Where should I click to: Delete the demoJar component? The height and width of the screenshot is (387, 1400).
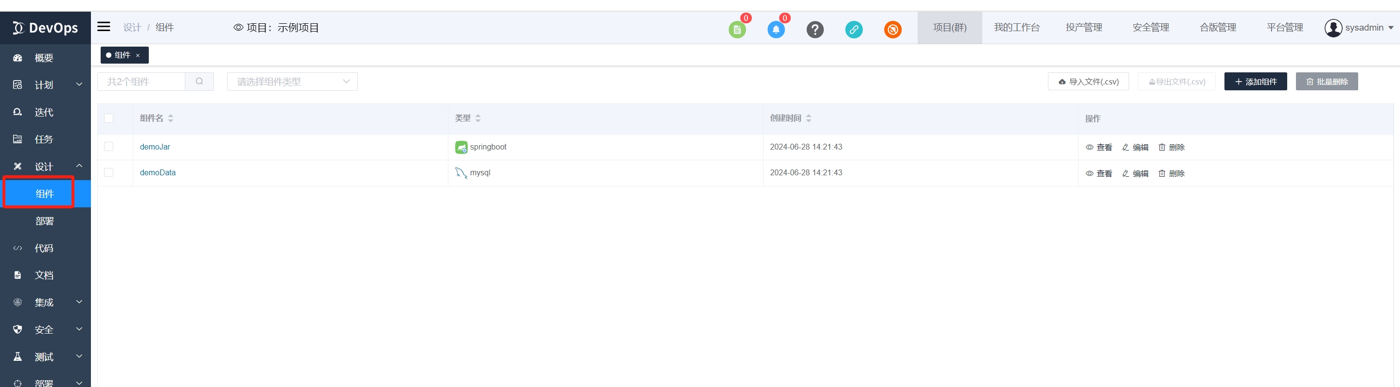tap(1172, 147)
